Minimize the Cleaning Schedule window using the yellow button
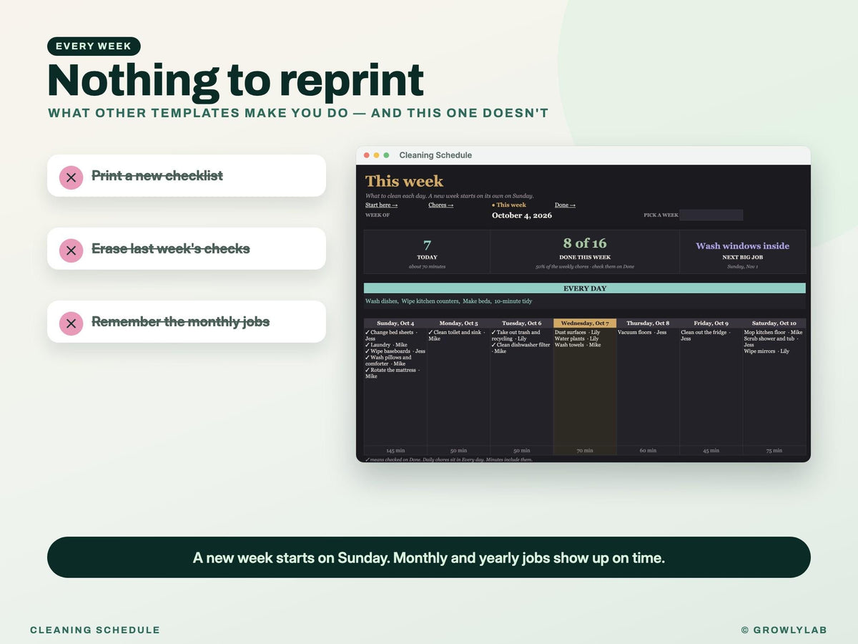This screenshot has height=644, width=858. (377, 155)
